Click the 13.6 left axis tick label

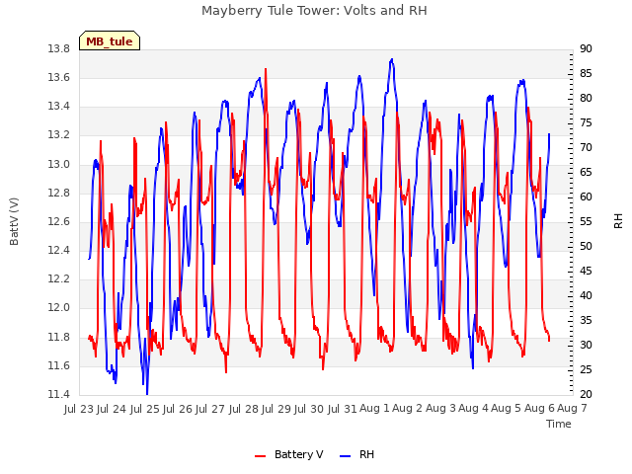(x=58, y=78)
